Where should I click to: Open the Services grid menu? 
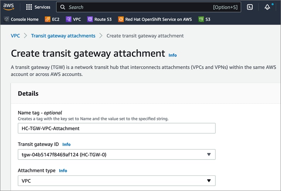tap(38, 7)
